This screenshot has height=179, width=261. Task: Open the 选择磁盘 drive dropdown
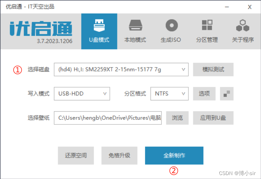pyautogui.click(x=121, y=70)
